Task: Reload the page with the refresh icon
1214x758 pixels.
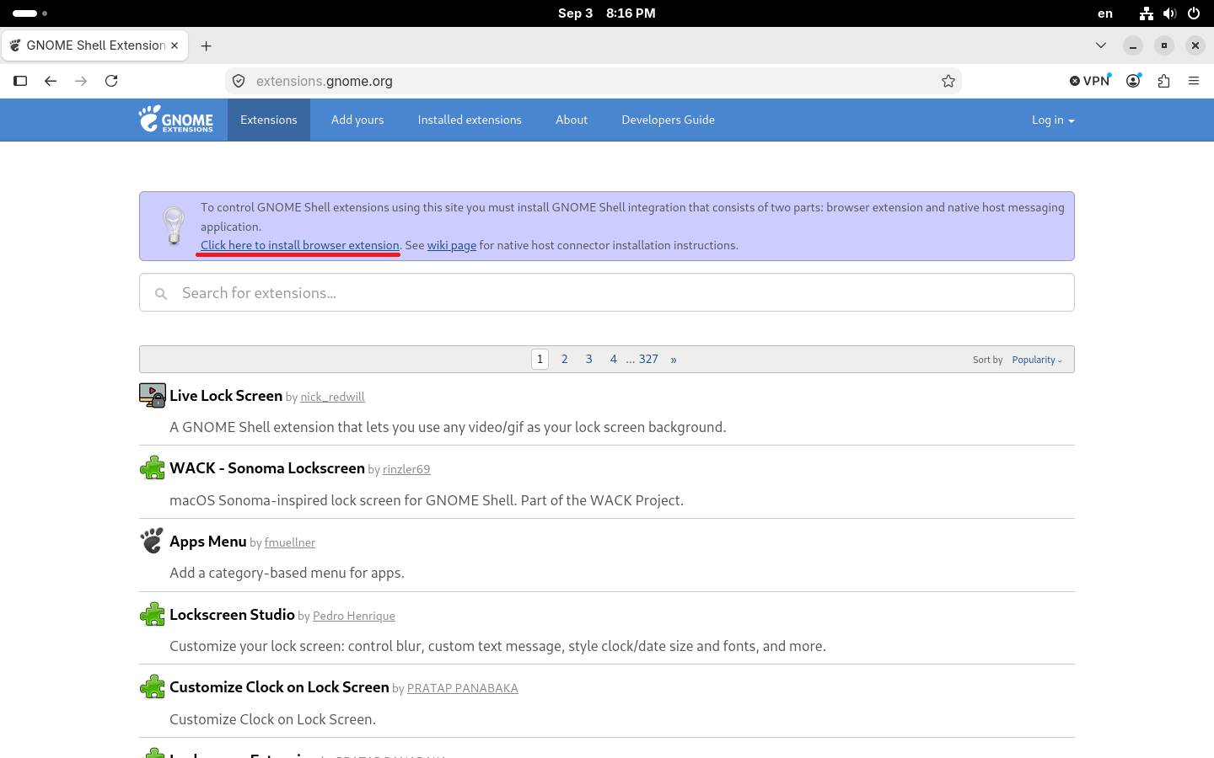Action: point(111,81)
